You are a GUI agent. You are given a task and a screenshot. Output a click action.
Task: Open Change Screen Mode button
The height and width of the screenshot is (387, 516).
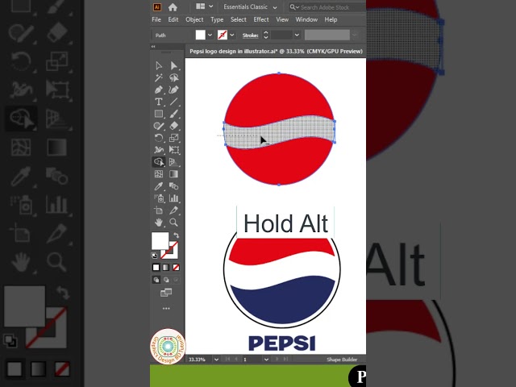[166, 292]
